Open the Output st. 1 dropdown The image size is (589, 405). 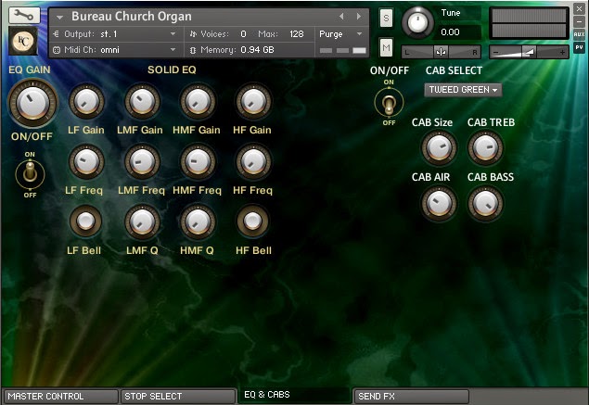pos(117,34)
